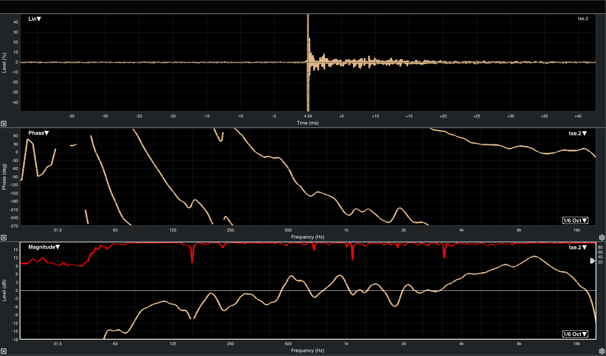Change 1/6 Oct smoothing in Magnitude chart
Viewport: 606px width, 356px height.
(575, 334)
